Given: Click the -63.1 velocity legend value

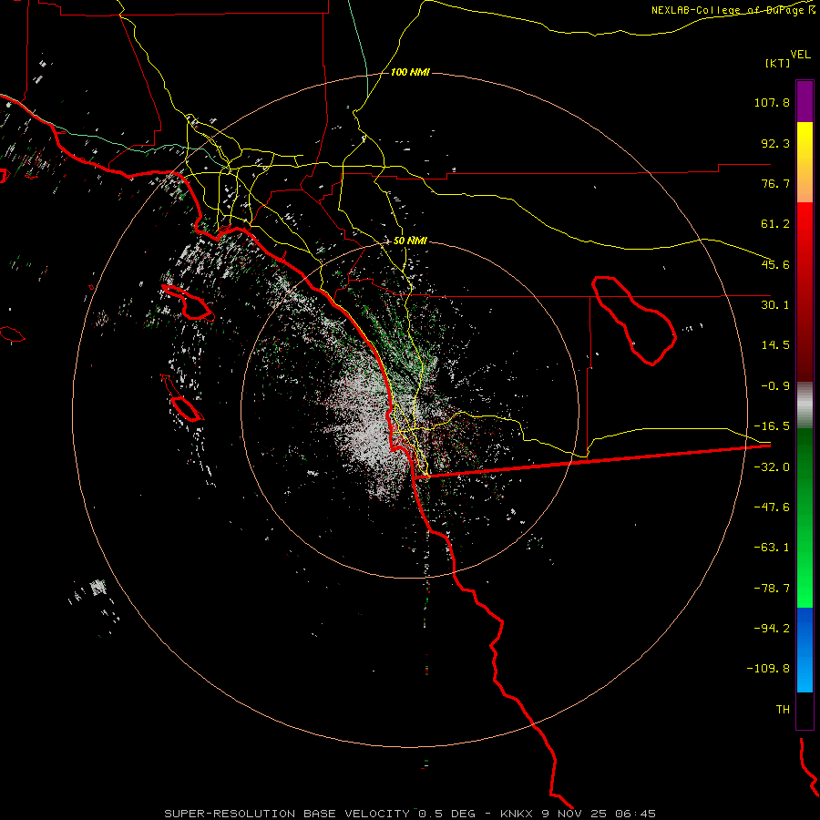Looking at the screenshot, I should (772, 548).
